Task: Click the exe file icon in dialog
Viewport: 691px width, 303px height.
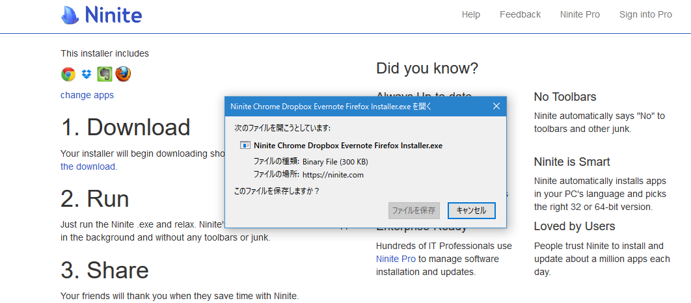Action: click(x=245, y=146)
